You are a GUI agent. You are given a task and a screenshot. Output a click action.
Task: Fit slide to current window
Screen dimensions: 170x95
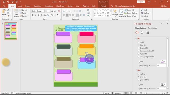(168, 93)
